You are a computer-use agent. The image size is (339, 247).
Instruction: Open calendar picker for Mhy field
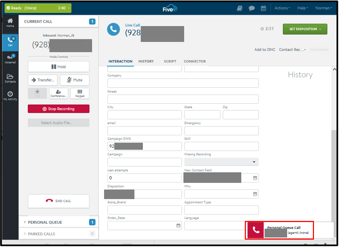tap(255, 194)
